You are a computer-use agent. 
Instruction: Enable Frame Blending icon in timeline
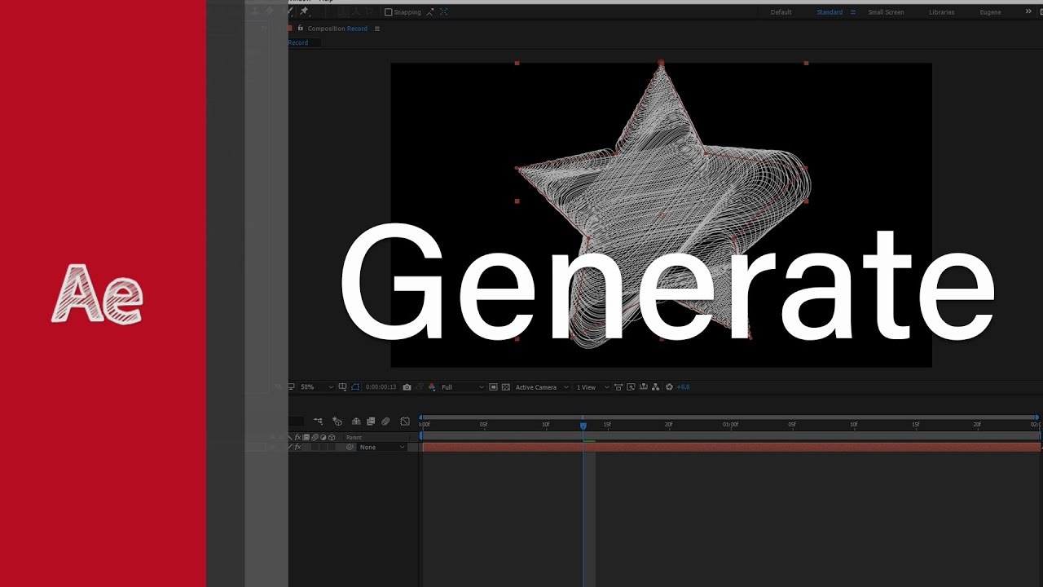(371, 421)
